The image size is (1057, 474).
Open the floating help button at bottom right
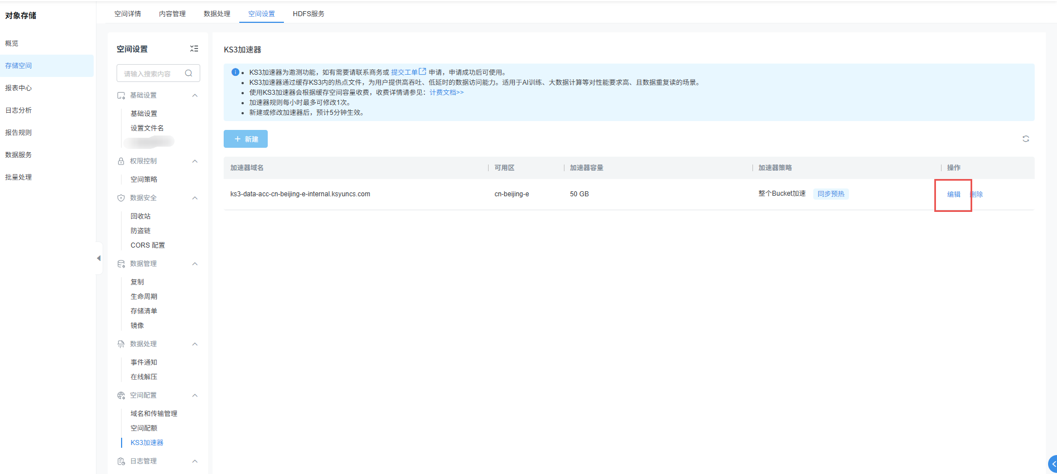point(1053,463)
